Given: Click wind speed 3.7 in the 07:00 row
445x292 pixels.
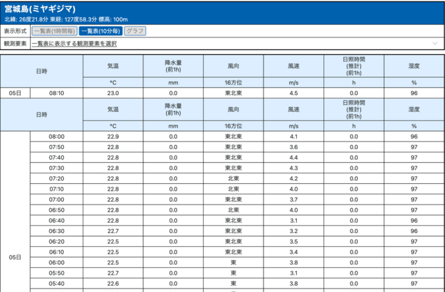Looking at the screenshot, I should tap(293, 199).
